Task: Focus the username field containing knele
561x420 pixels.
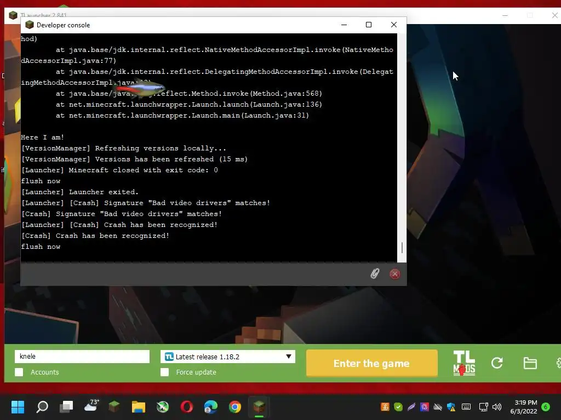Action: pos(82,357)
